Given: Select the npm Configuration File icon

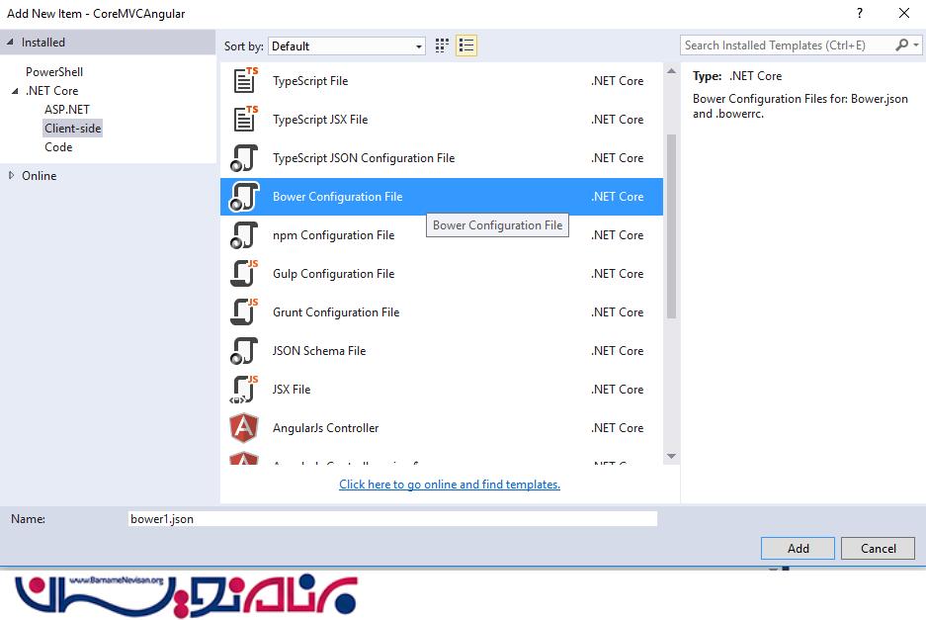Looking at the screenshot, I should [244, 235].
